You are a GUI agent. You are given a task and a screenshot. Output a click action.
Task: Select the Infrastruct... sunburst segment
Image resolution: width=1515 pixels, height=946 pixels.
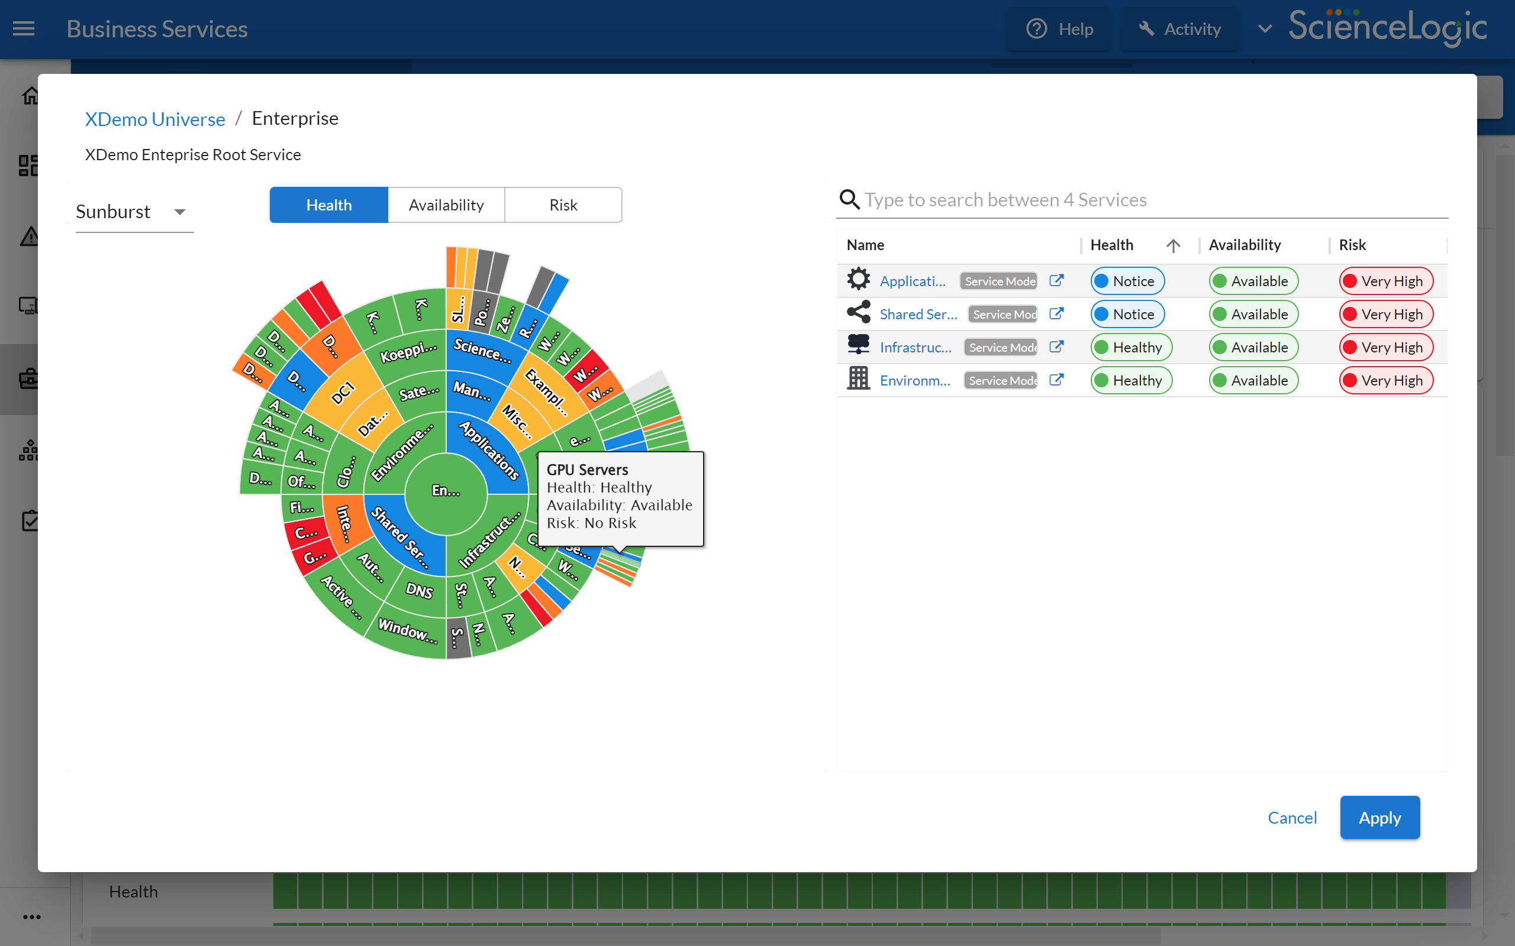click(x=489, y=538)
